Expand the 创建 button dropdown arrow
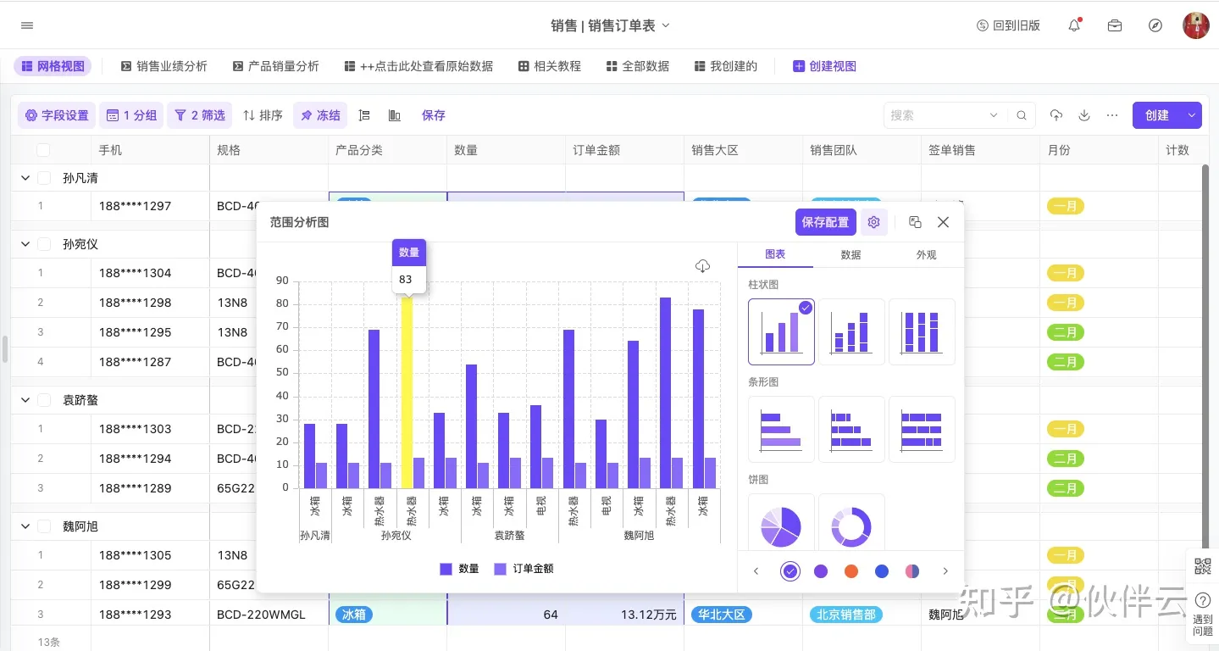The height and width of the screenshot is (651, 1219). [x=1192, y=115]
